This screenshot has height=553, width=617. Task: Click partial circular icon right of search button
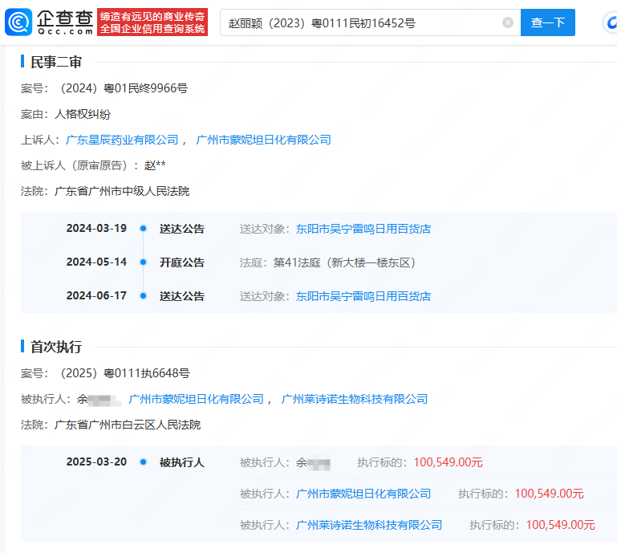tap(610, 22)
